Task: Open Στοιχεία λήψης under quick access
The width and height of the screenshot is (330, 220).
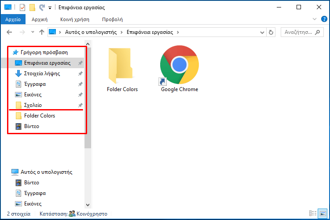Action: (x=42, y=73)
